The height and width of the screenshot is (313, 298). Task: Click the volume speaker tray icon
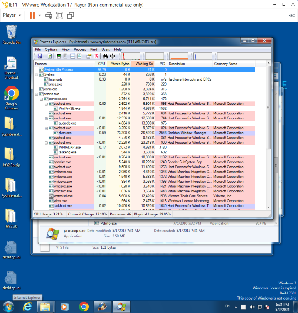tap(252, 307)
